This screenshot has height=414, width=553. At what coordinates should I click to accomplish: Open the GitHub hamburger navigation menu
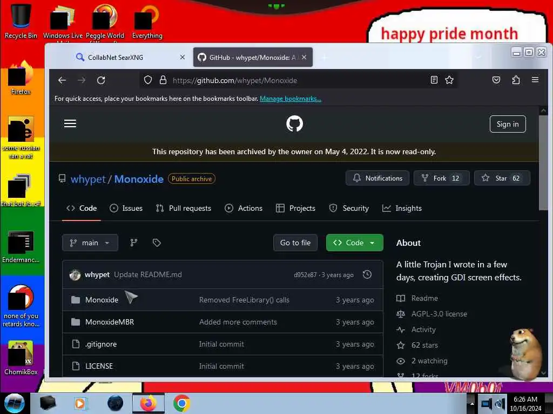pyautogui.click(x=70, y=123)
